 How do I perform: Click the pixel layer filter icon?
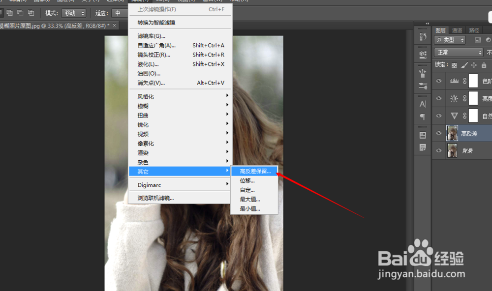pos(478,40)
